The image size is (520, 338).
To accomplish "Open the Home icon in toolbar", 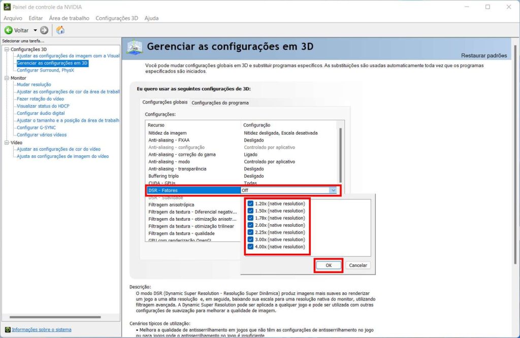I will (60, 30).
